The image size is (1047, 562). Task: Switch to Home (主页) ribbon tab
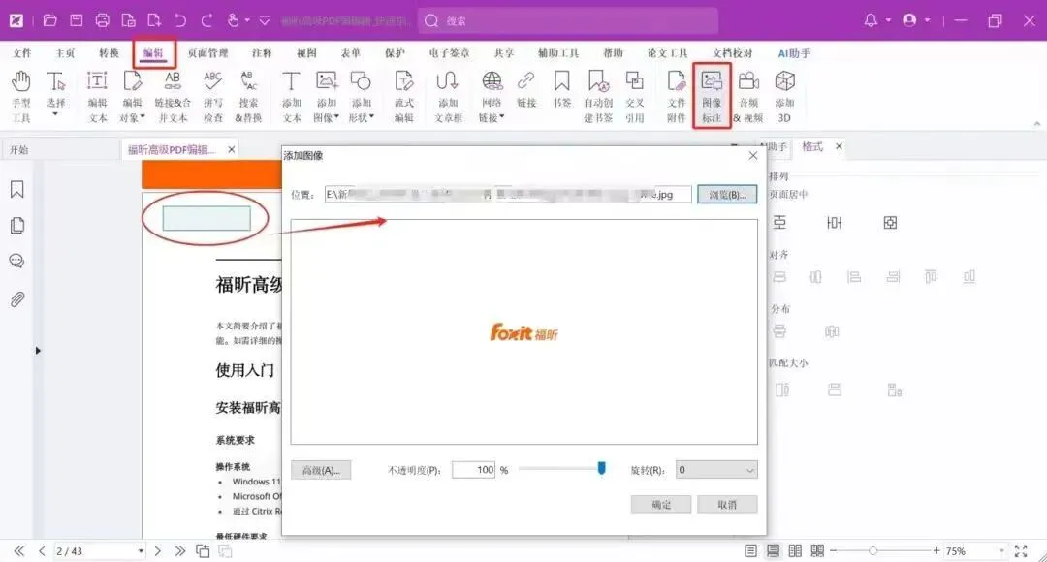66,52
